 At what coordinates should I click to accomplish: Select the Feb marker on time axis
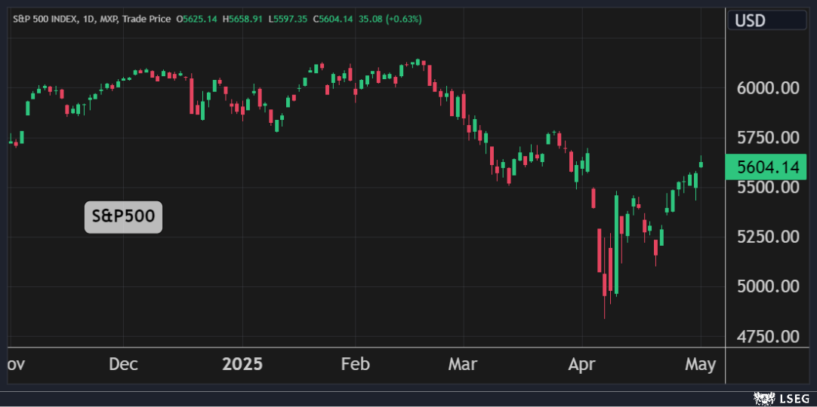[355, 364]
